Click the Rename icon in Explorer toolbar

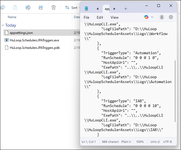[28, 7]
